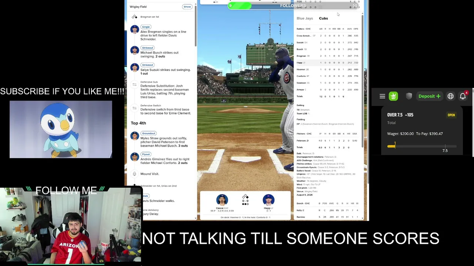
Task: Click the avatar beside Andrés Giménez flyout
Action: [134, 157]
